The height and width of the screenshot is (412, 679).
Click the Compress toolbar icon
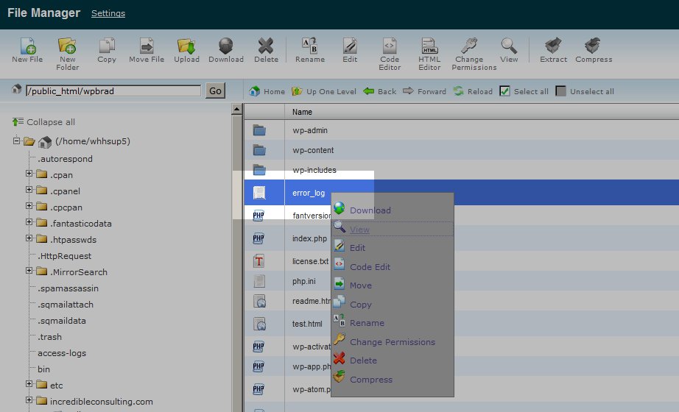pyautogui.click(x=594, y=47)
